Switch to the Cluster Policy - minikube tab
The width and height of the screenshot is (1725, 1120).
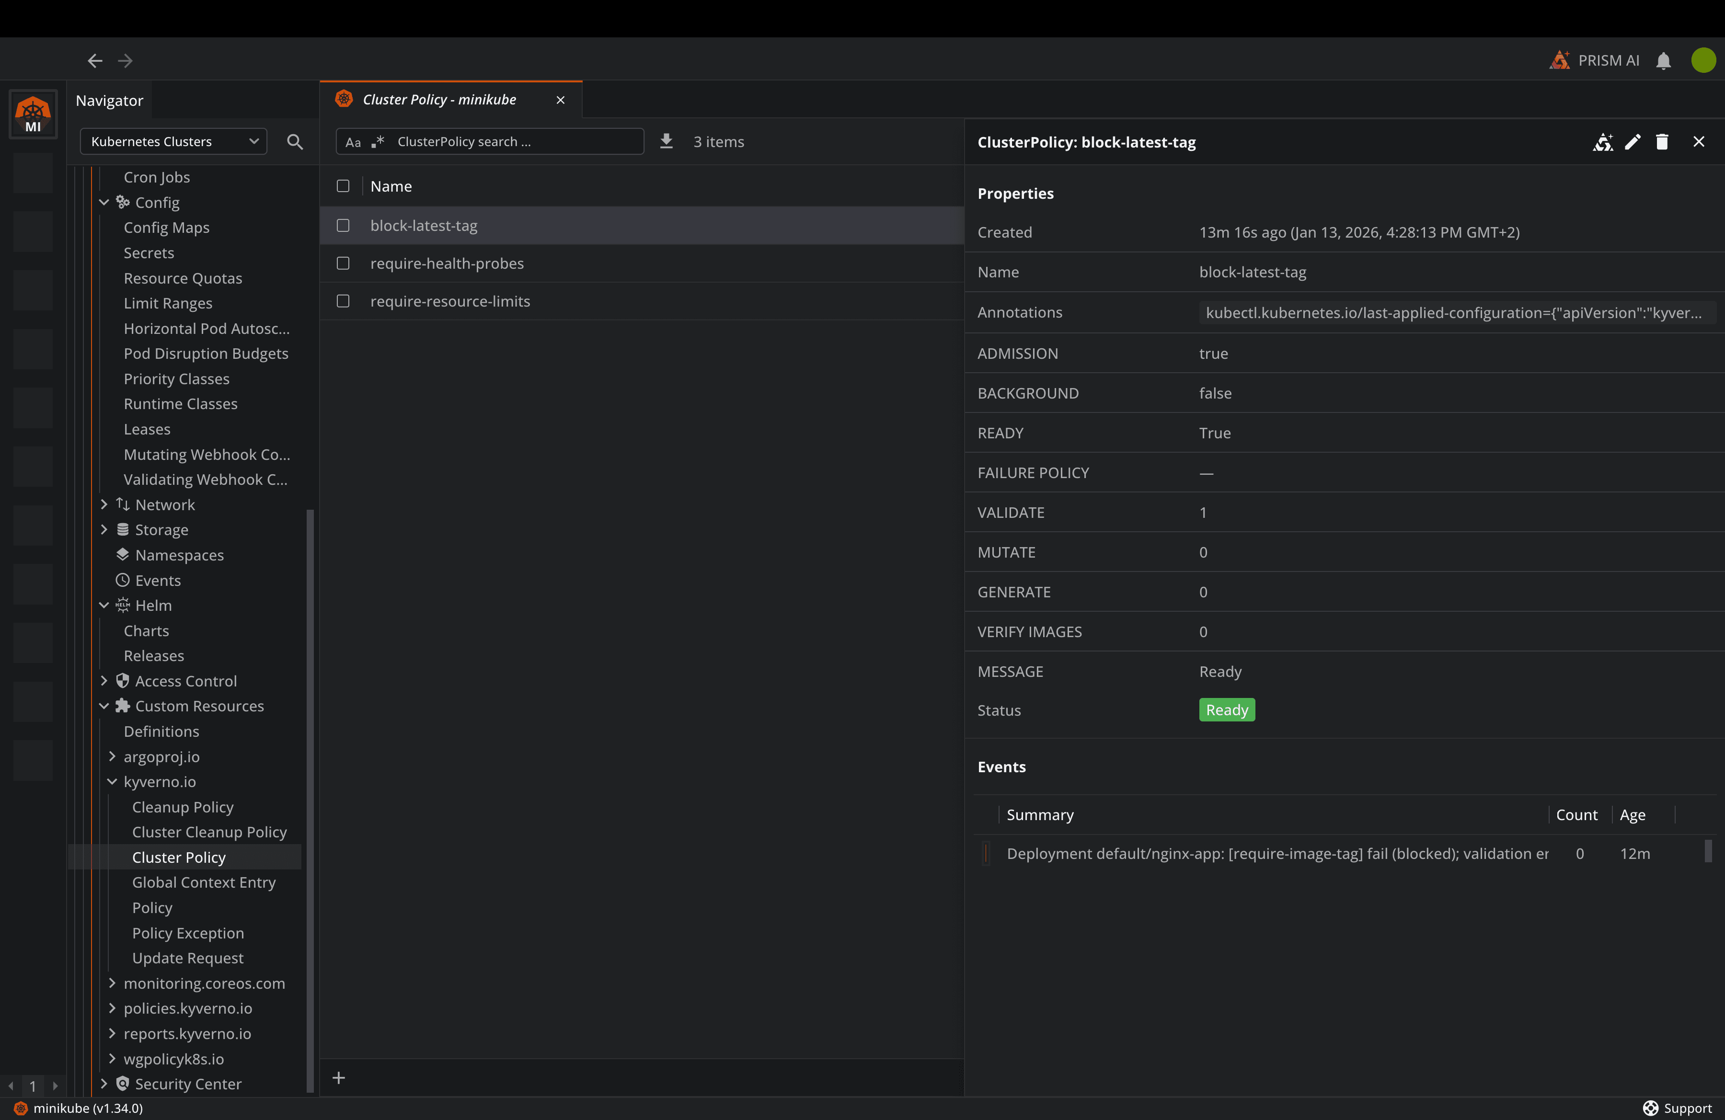tap(439, 99)
